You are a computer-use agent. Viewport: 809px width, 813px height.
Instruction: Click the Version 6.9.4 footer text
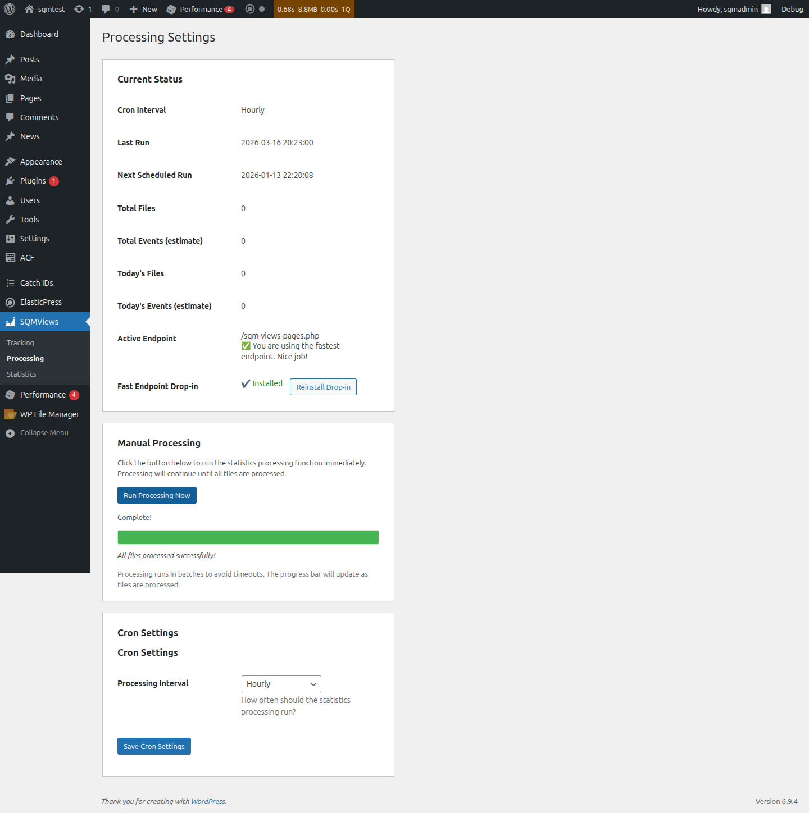point(776,801)
